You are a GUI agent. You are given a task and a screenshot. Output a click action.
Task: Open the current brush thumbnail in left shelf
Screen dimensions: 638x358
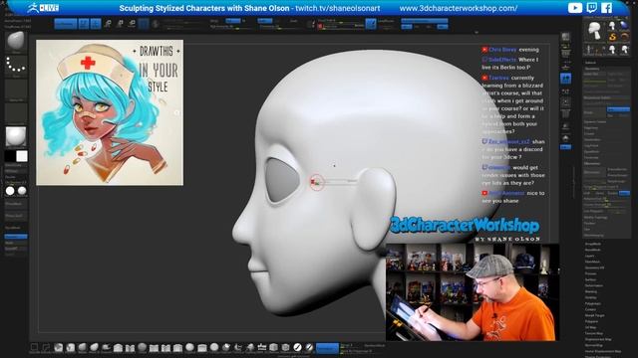click(x=16, y=42)
